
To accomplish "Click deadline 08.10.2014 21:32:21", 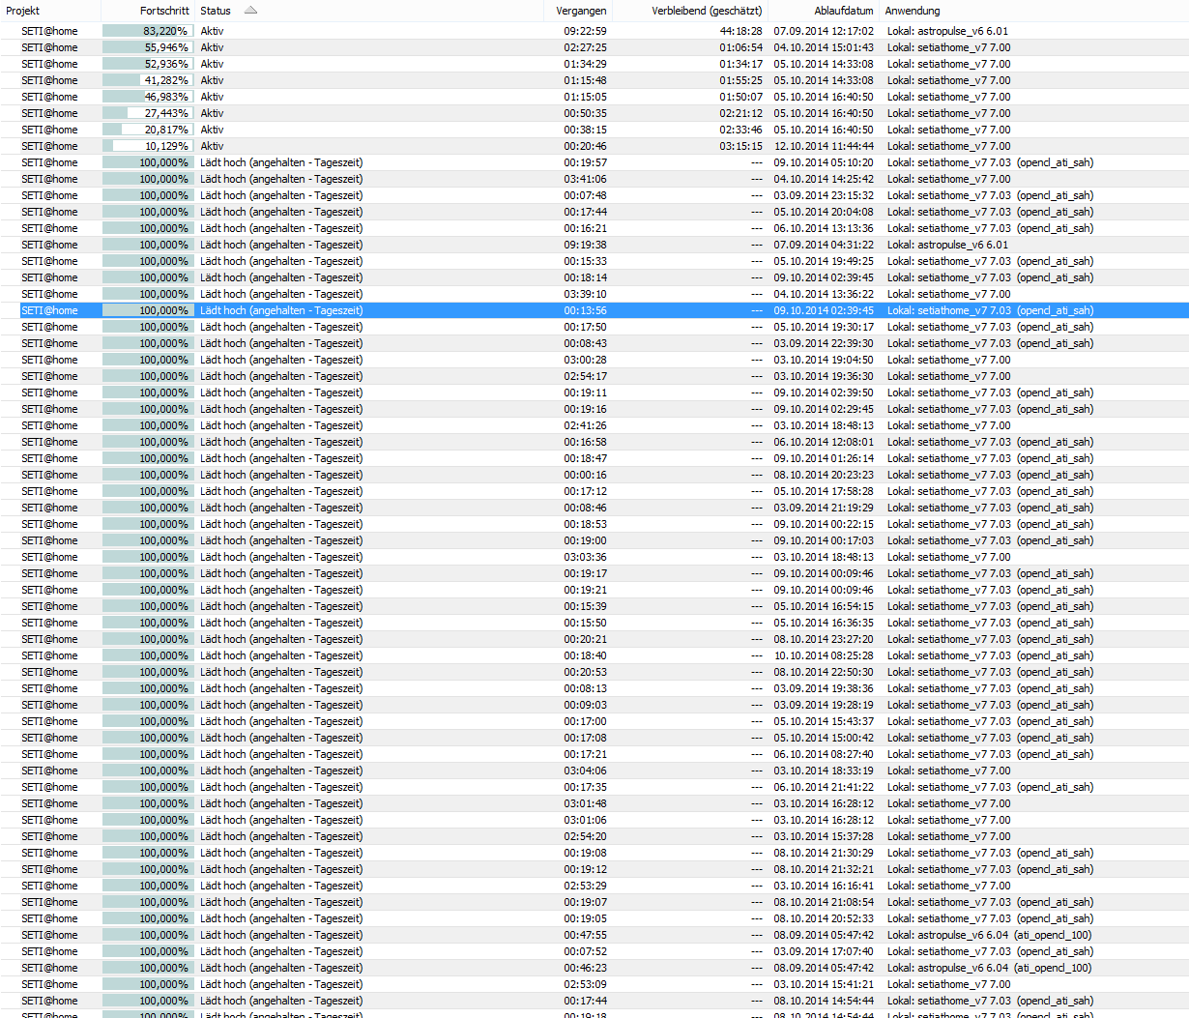I will point(824,869).
